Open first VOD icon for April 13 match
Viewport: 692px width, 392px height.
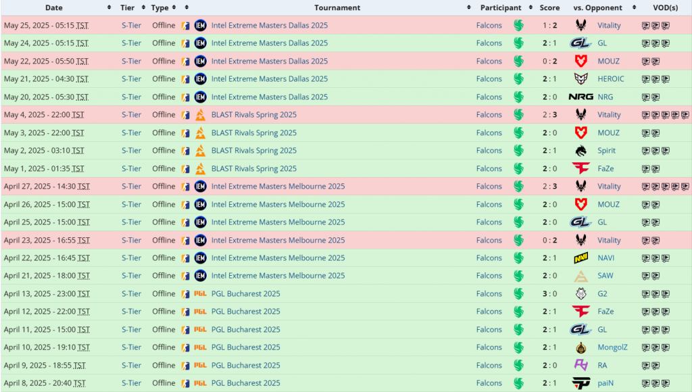point(645,294)
